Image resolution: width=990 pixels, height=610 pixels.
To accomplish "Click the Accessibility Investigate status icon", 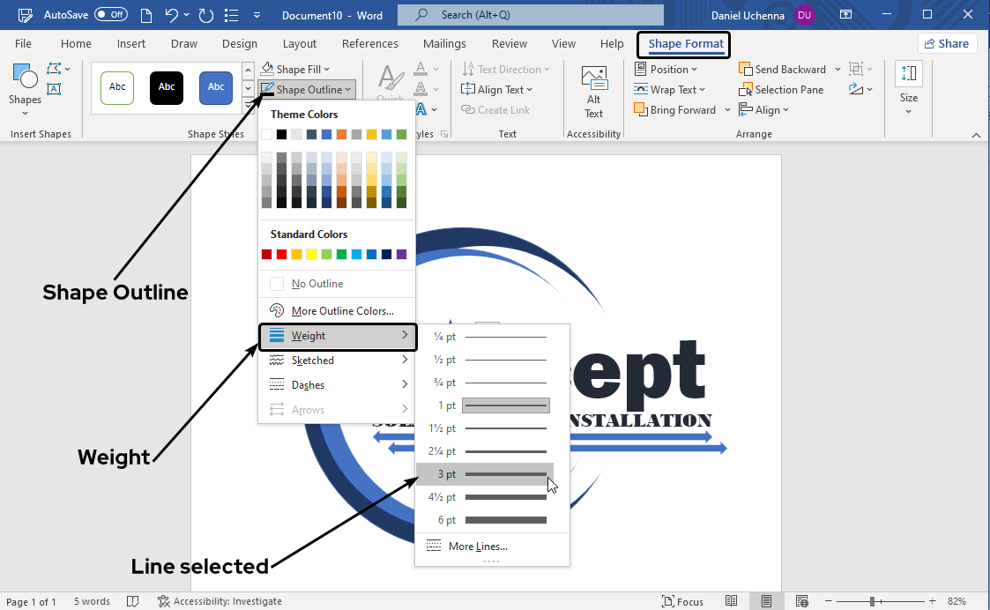I will (163, 601).
